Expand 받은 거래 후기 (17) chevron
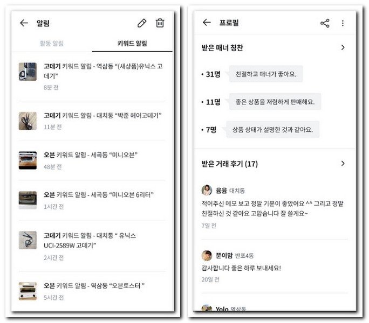369x323 pixels. [343, 164]
